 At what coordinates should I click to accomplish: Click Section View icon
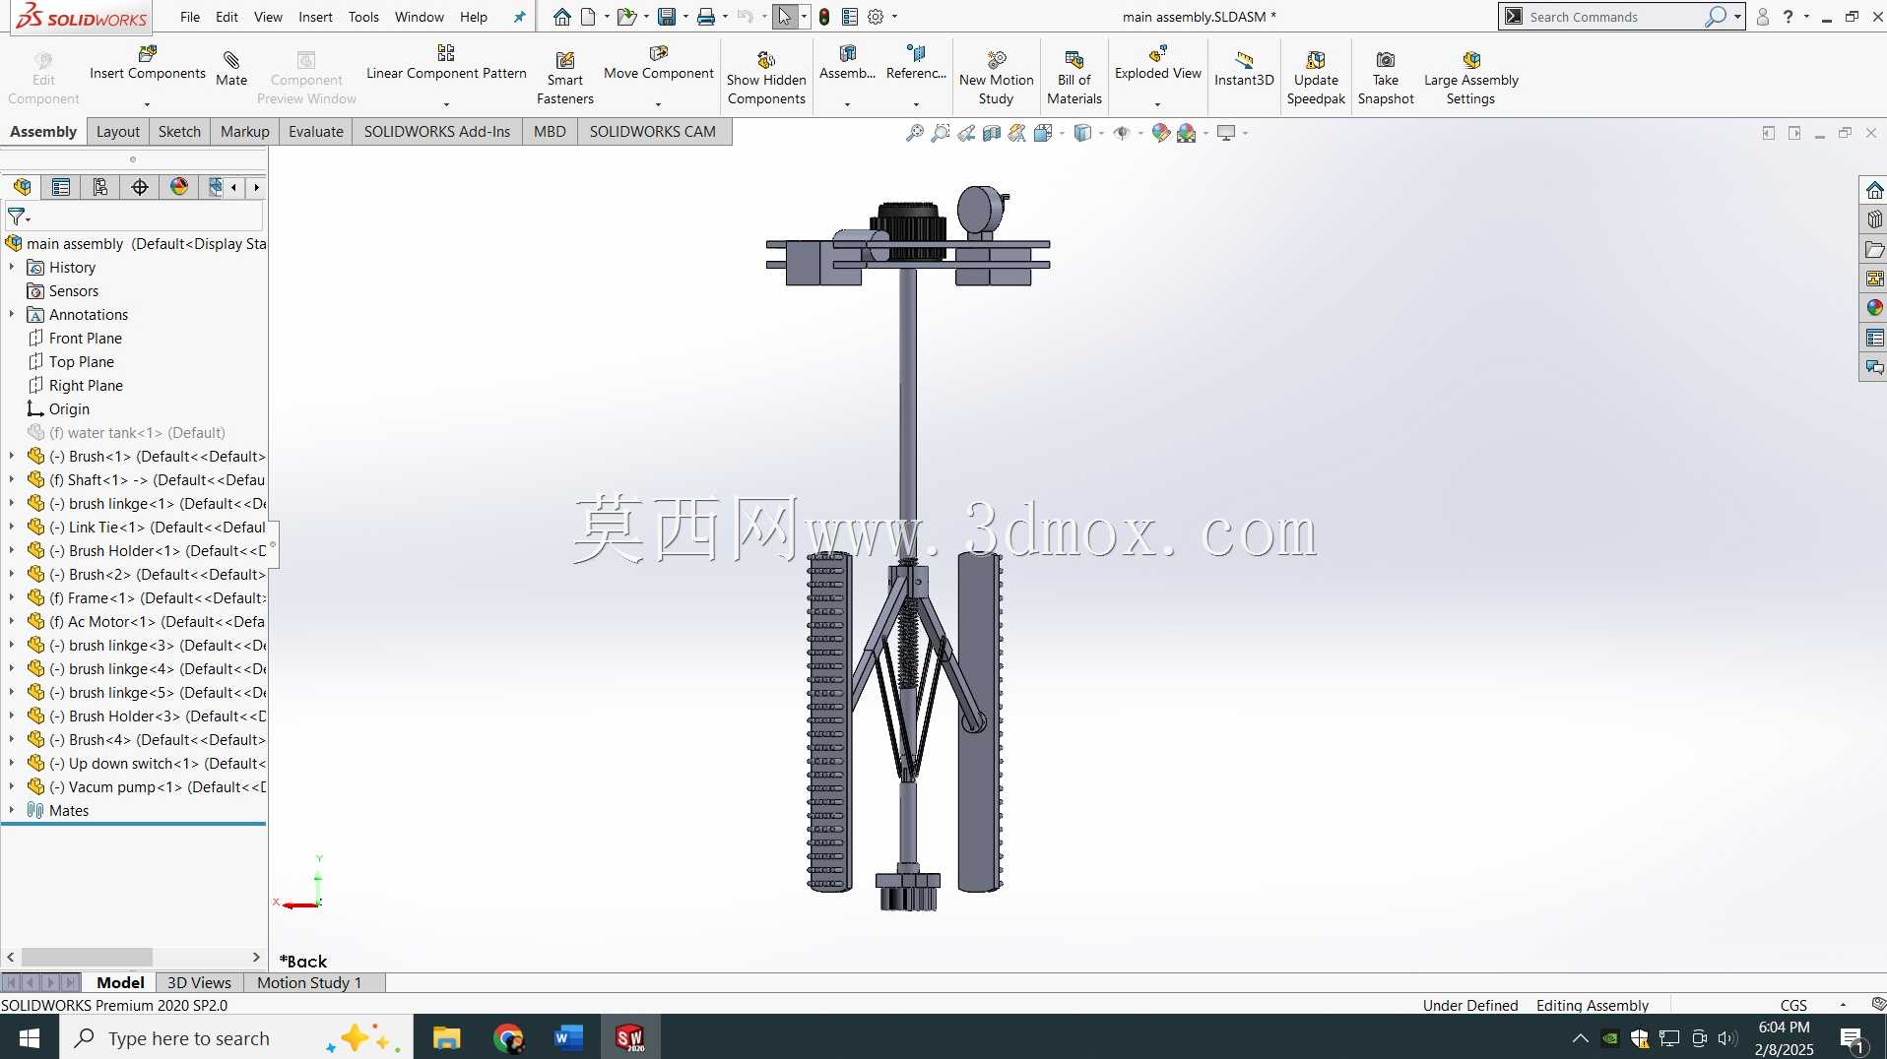click(x=992, y=133)
